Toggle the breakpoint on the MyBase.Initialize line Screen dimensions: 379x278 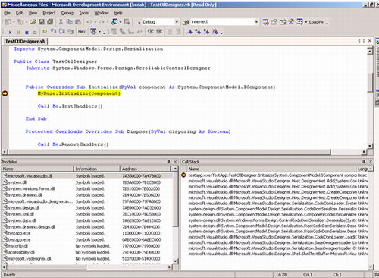(5, 93)
